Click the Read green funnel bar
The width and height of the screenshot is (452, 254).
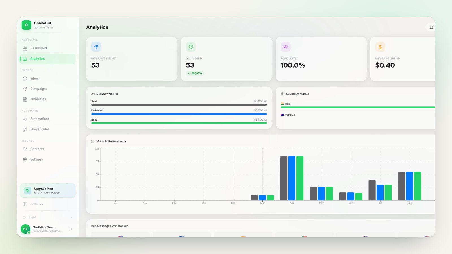(x=179, y=123)
